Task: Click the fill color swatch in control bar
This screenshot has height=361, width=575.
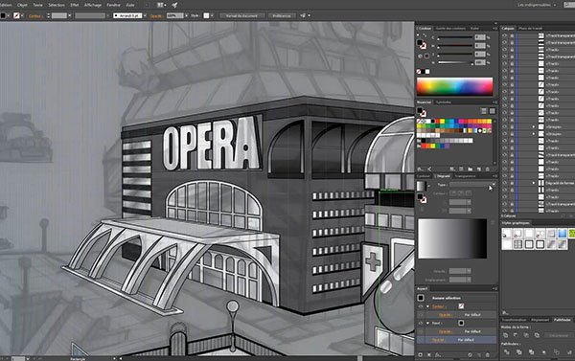Action: [x=3, y=15]
